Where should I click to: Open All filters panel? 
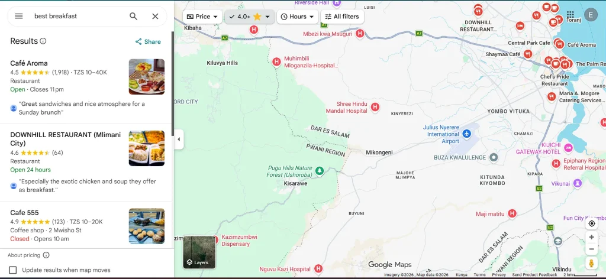pos(342,17)
